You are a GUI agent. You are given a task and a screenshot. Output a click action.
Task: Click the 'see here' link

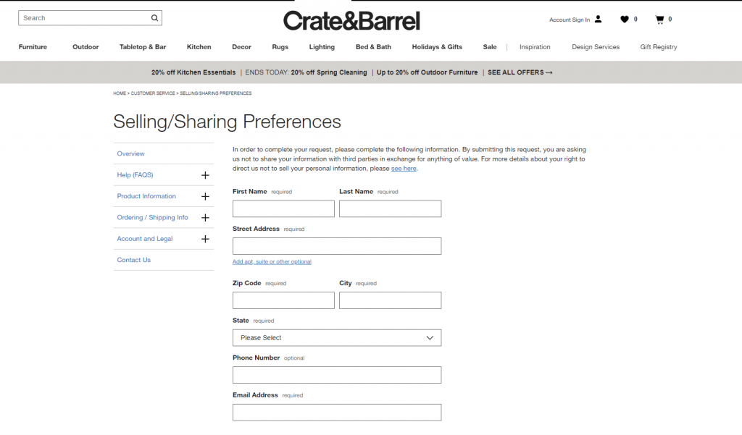point(404,168)
